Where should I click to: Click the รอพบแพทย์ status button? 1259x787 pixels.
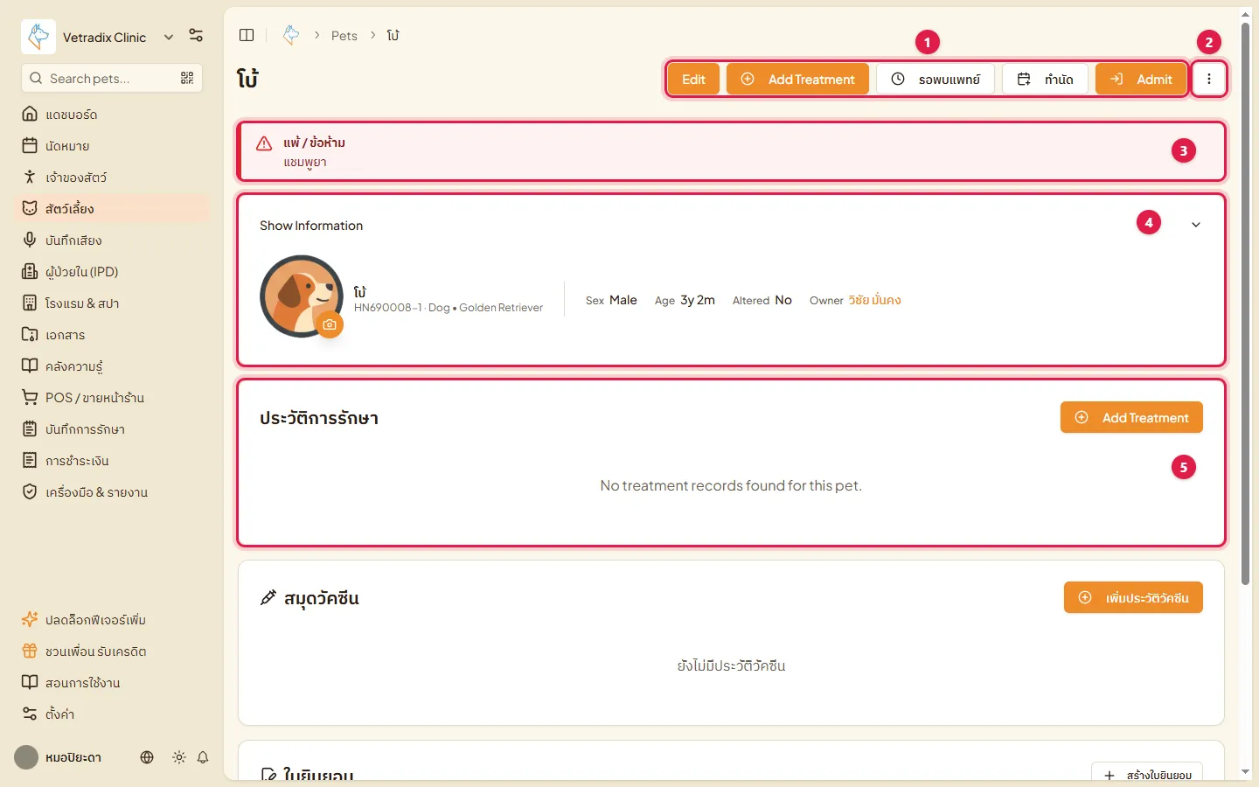point(936,79)
